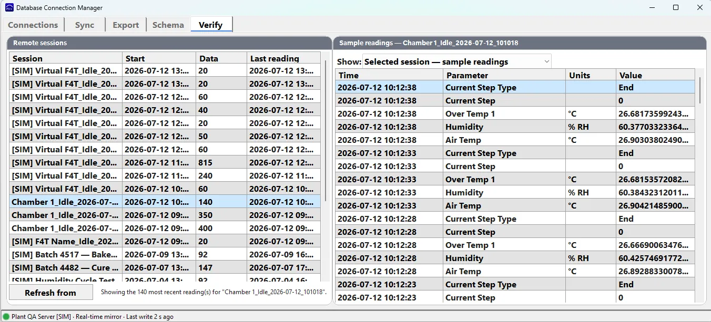Click the Refresh from button
The image size is (711, 322).
[x=50, y=293]
